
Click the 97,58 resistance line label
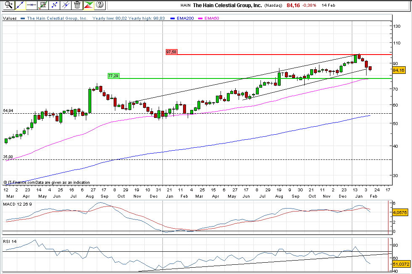(x=171, y=52)
